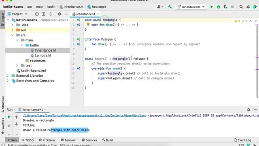Viewport: 259px width, 146px height.
Task: Select opened file via target locate icon
Action: 37,14
